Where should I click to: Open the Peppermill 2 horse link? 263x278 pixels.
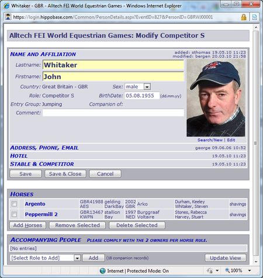pos(41,214)
